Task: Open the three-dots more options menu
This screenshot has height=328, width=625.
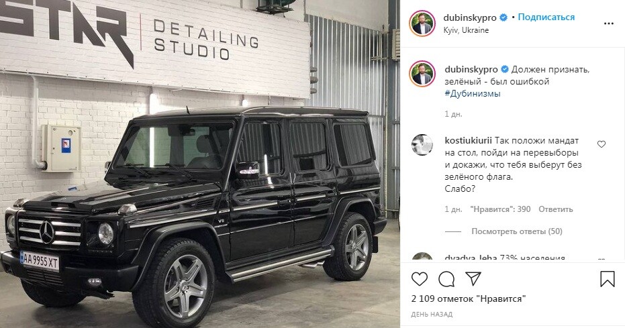Action: 609,23
